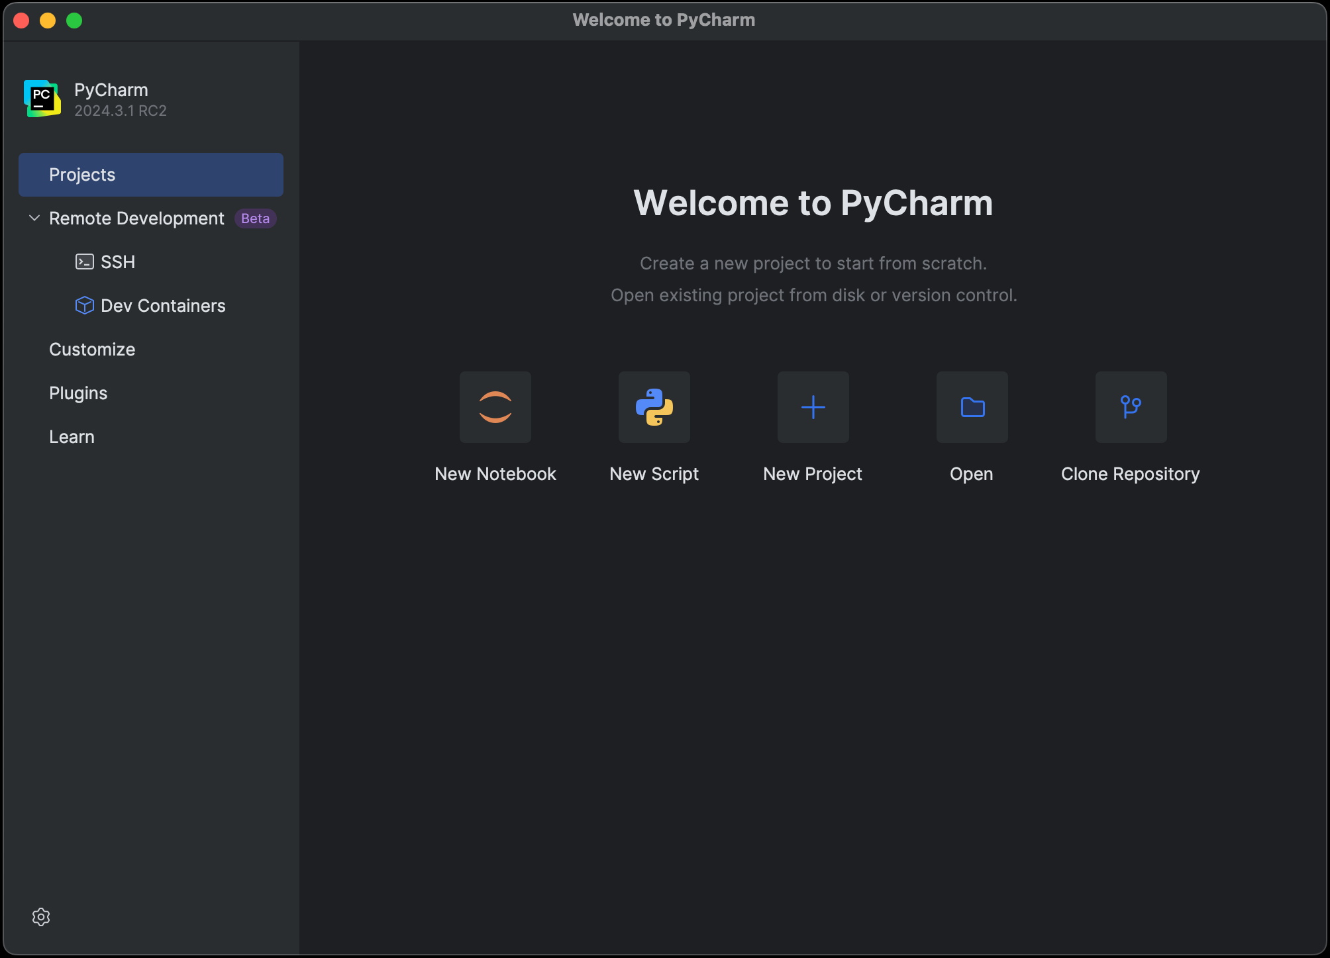The height and width of the screenshot is (958, 1330).
Task: Click the Clone Repository branch icon
Action: point(1131,407)
